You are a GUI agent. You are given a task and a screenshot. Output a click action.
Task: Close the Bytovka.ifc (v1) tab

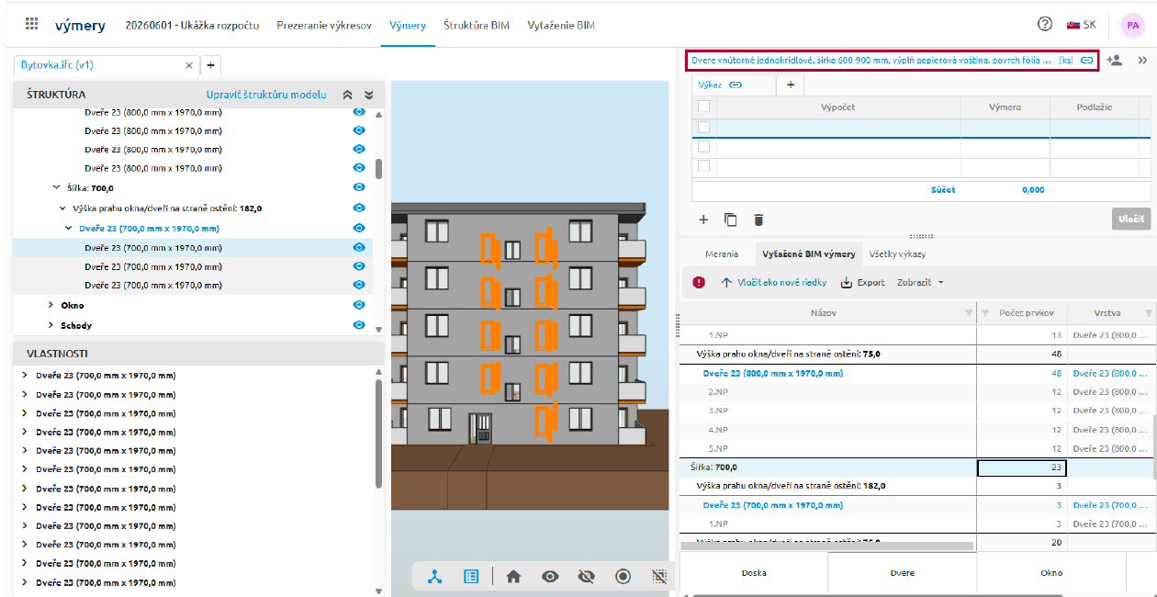pos(189,65)
